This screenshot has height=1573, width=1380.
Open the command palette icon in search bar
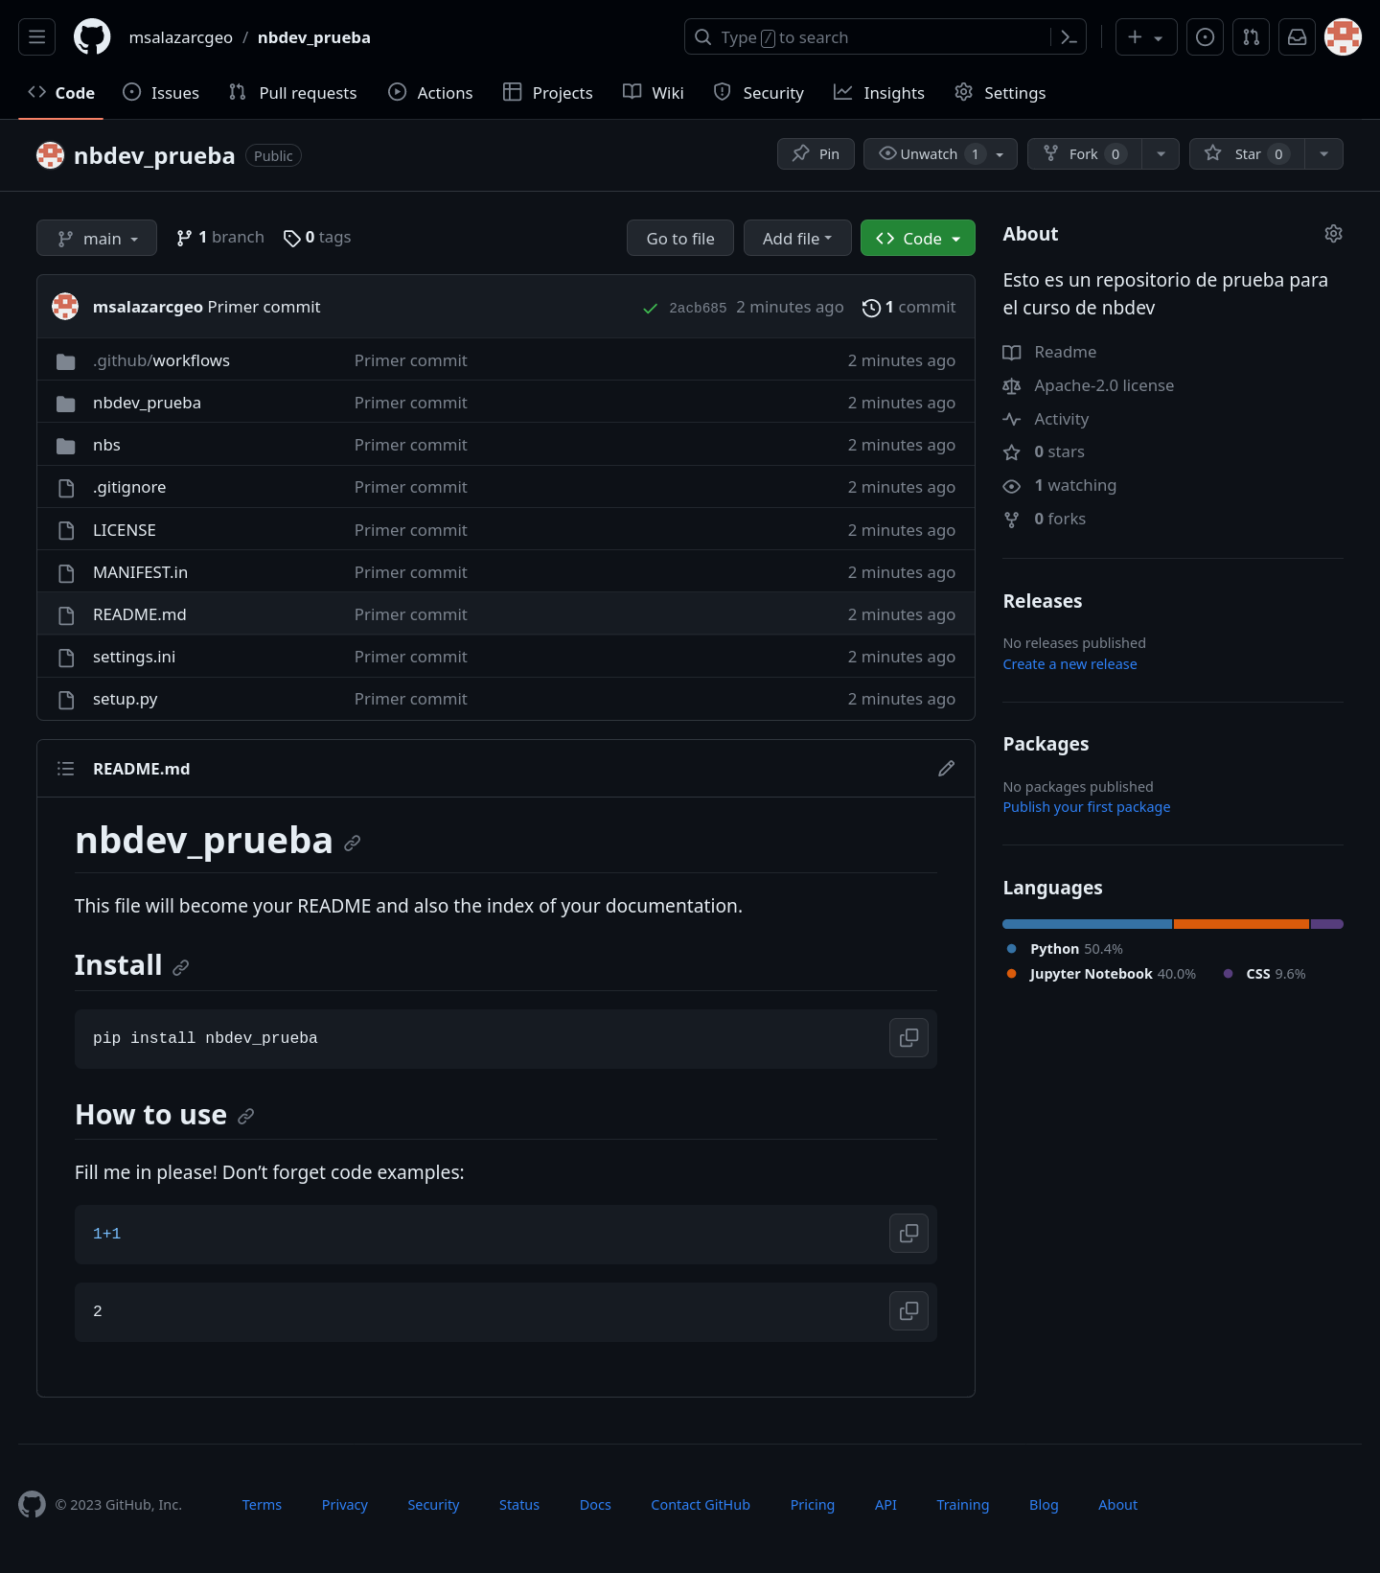pos(1069,37)
